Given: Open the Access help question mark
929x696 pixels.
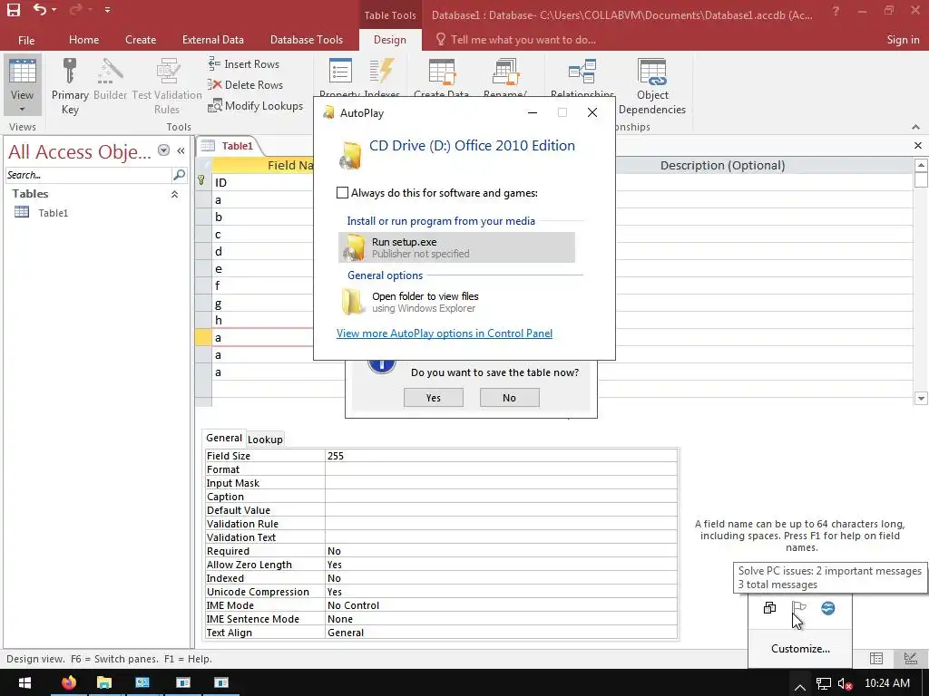Looking at the screenshot, I should point(836,11).
